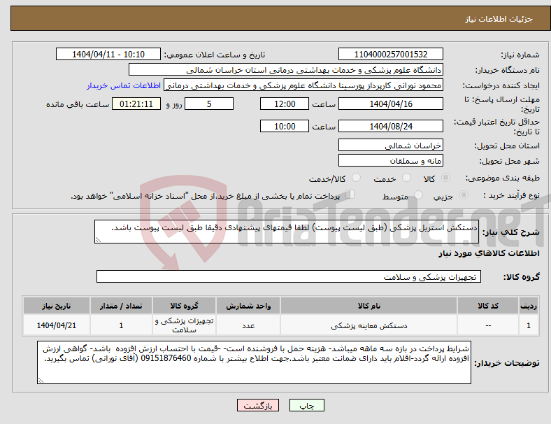Click the جزئیات اطلاعات نیاز page header
Image resolution: width=551 pixels, height=424 pixels.
499,19
